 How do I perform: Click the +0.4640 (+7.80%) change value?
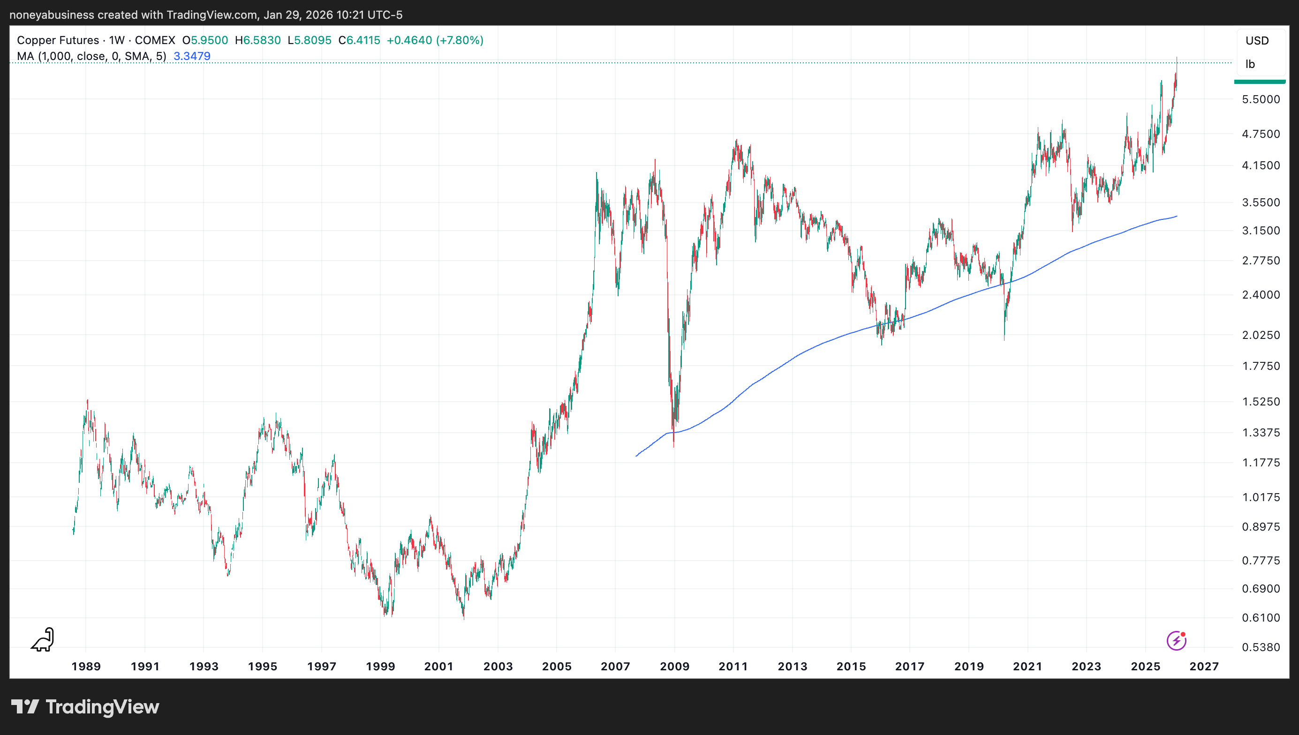(435, 40)
